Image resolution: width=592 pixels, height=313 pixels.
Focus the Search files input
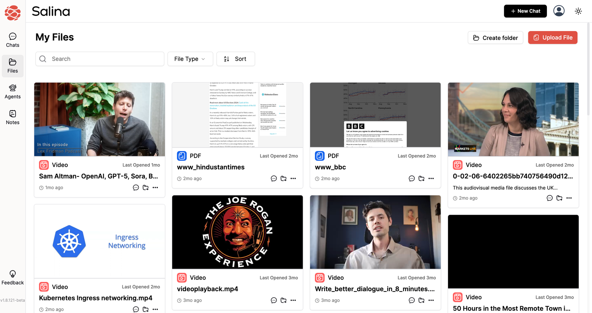point(100,59)
